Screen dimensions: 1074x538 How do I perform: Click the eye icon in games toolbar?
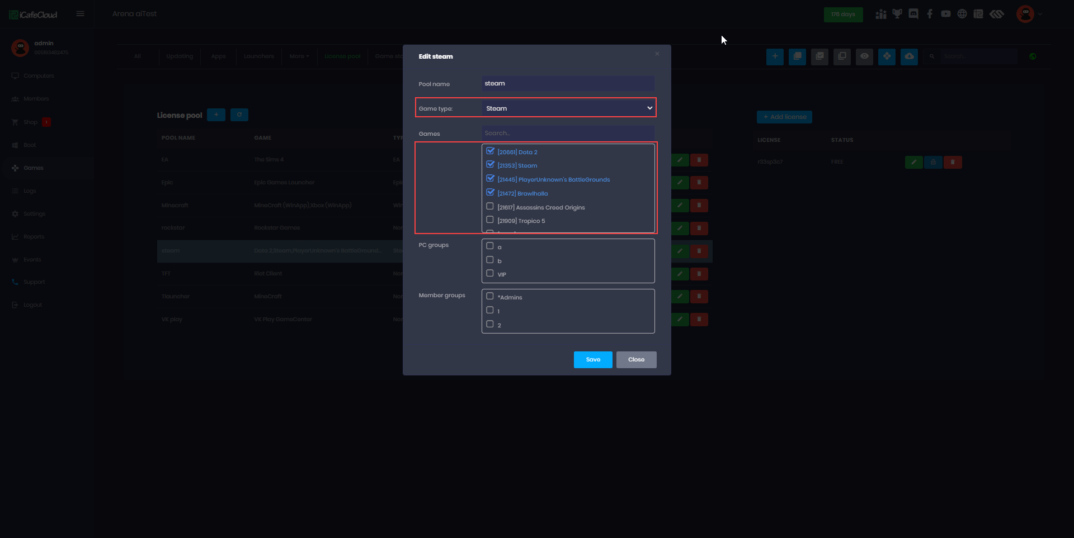[x=864, y=56]
